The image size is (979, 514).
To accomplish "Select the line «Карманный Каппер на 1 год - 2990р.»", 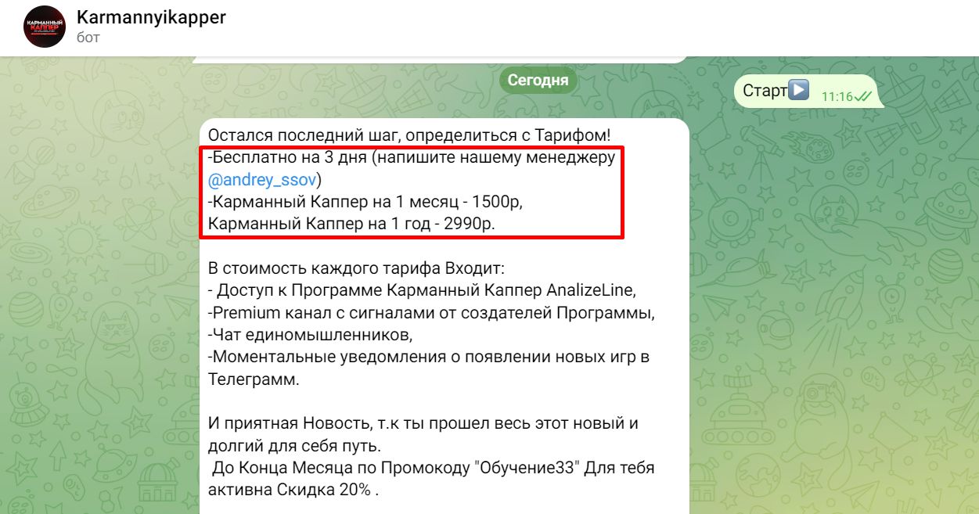I will [351, 224].
